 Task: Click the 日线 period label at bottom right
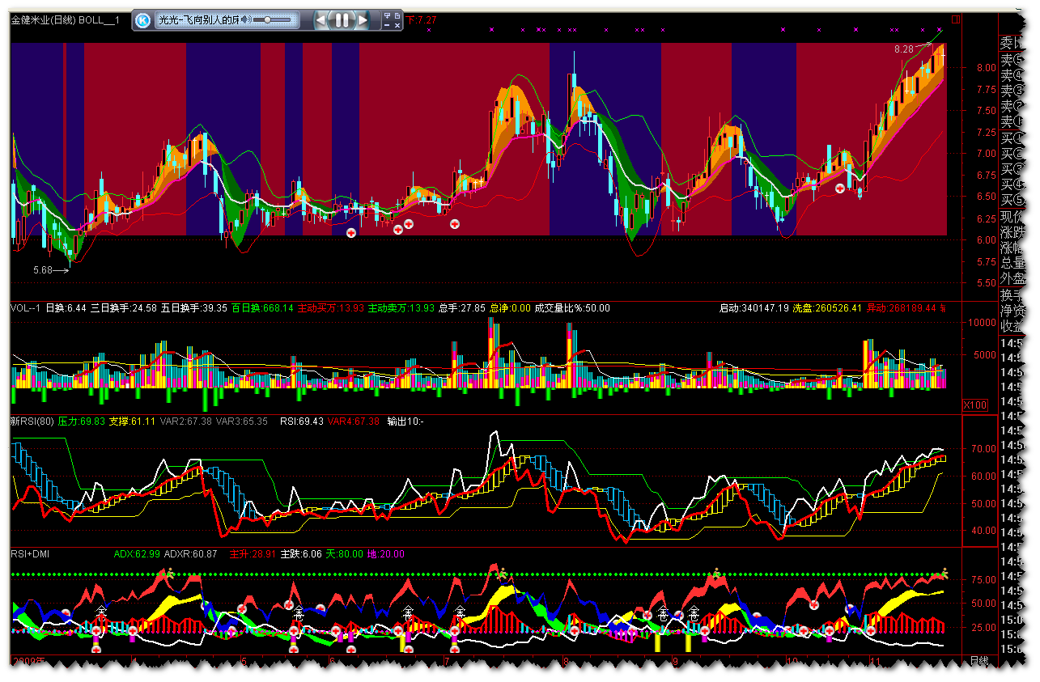(x=979, y=662)
